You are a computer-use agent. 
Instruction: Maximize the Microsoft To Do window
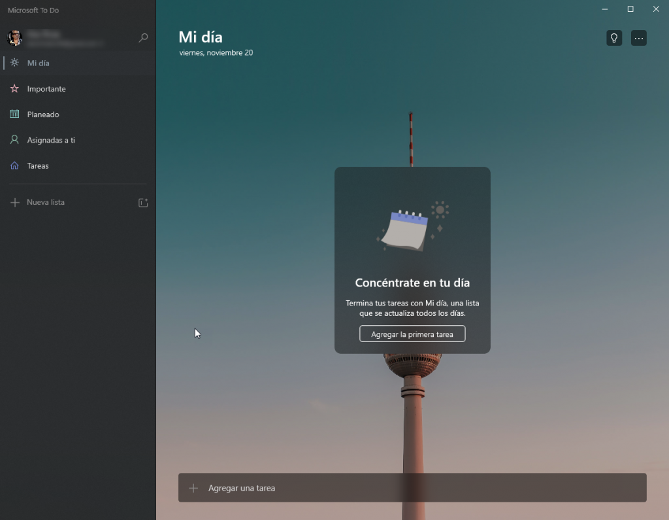click(x=630, y=9)
